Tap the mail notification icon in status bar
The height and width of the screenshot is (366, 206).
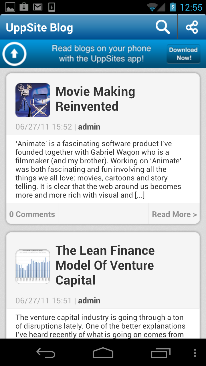coord(38,7)
